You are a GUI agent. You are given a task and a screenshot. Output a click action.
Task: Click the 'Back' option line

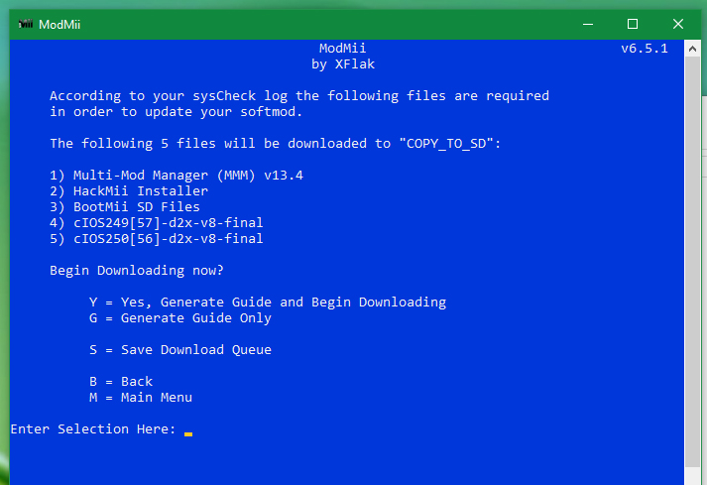coord(121,382)
